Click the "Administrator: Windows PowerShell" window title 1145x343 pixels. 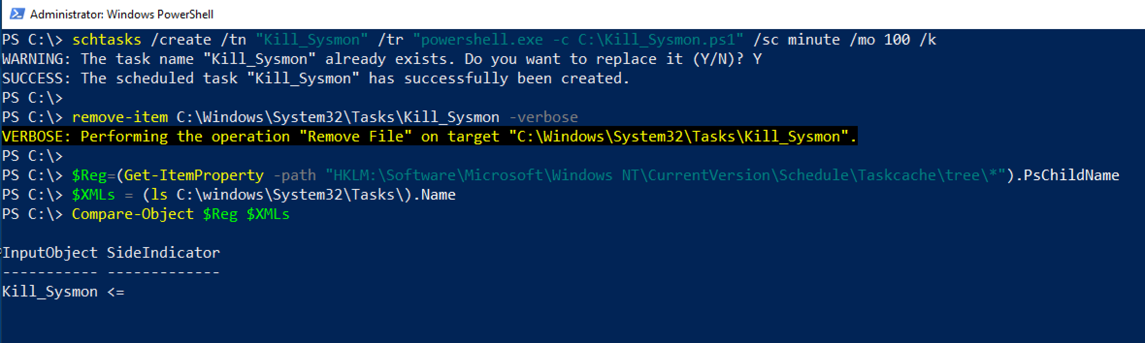click(x=121, y=15)
